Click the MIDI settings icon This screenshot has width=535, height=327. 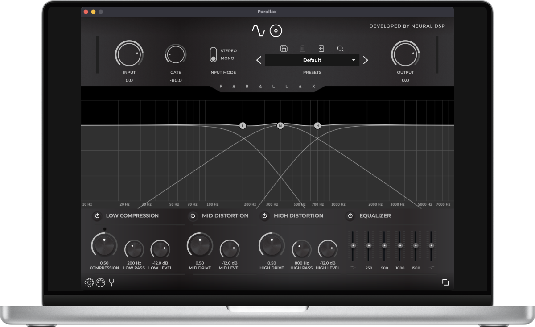[x=100, y=282]
